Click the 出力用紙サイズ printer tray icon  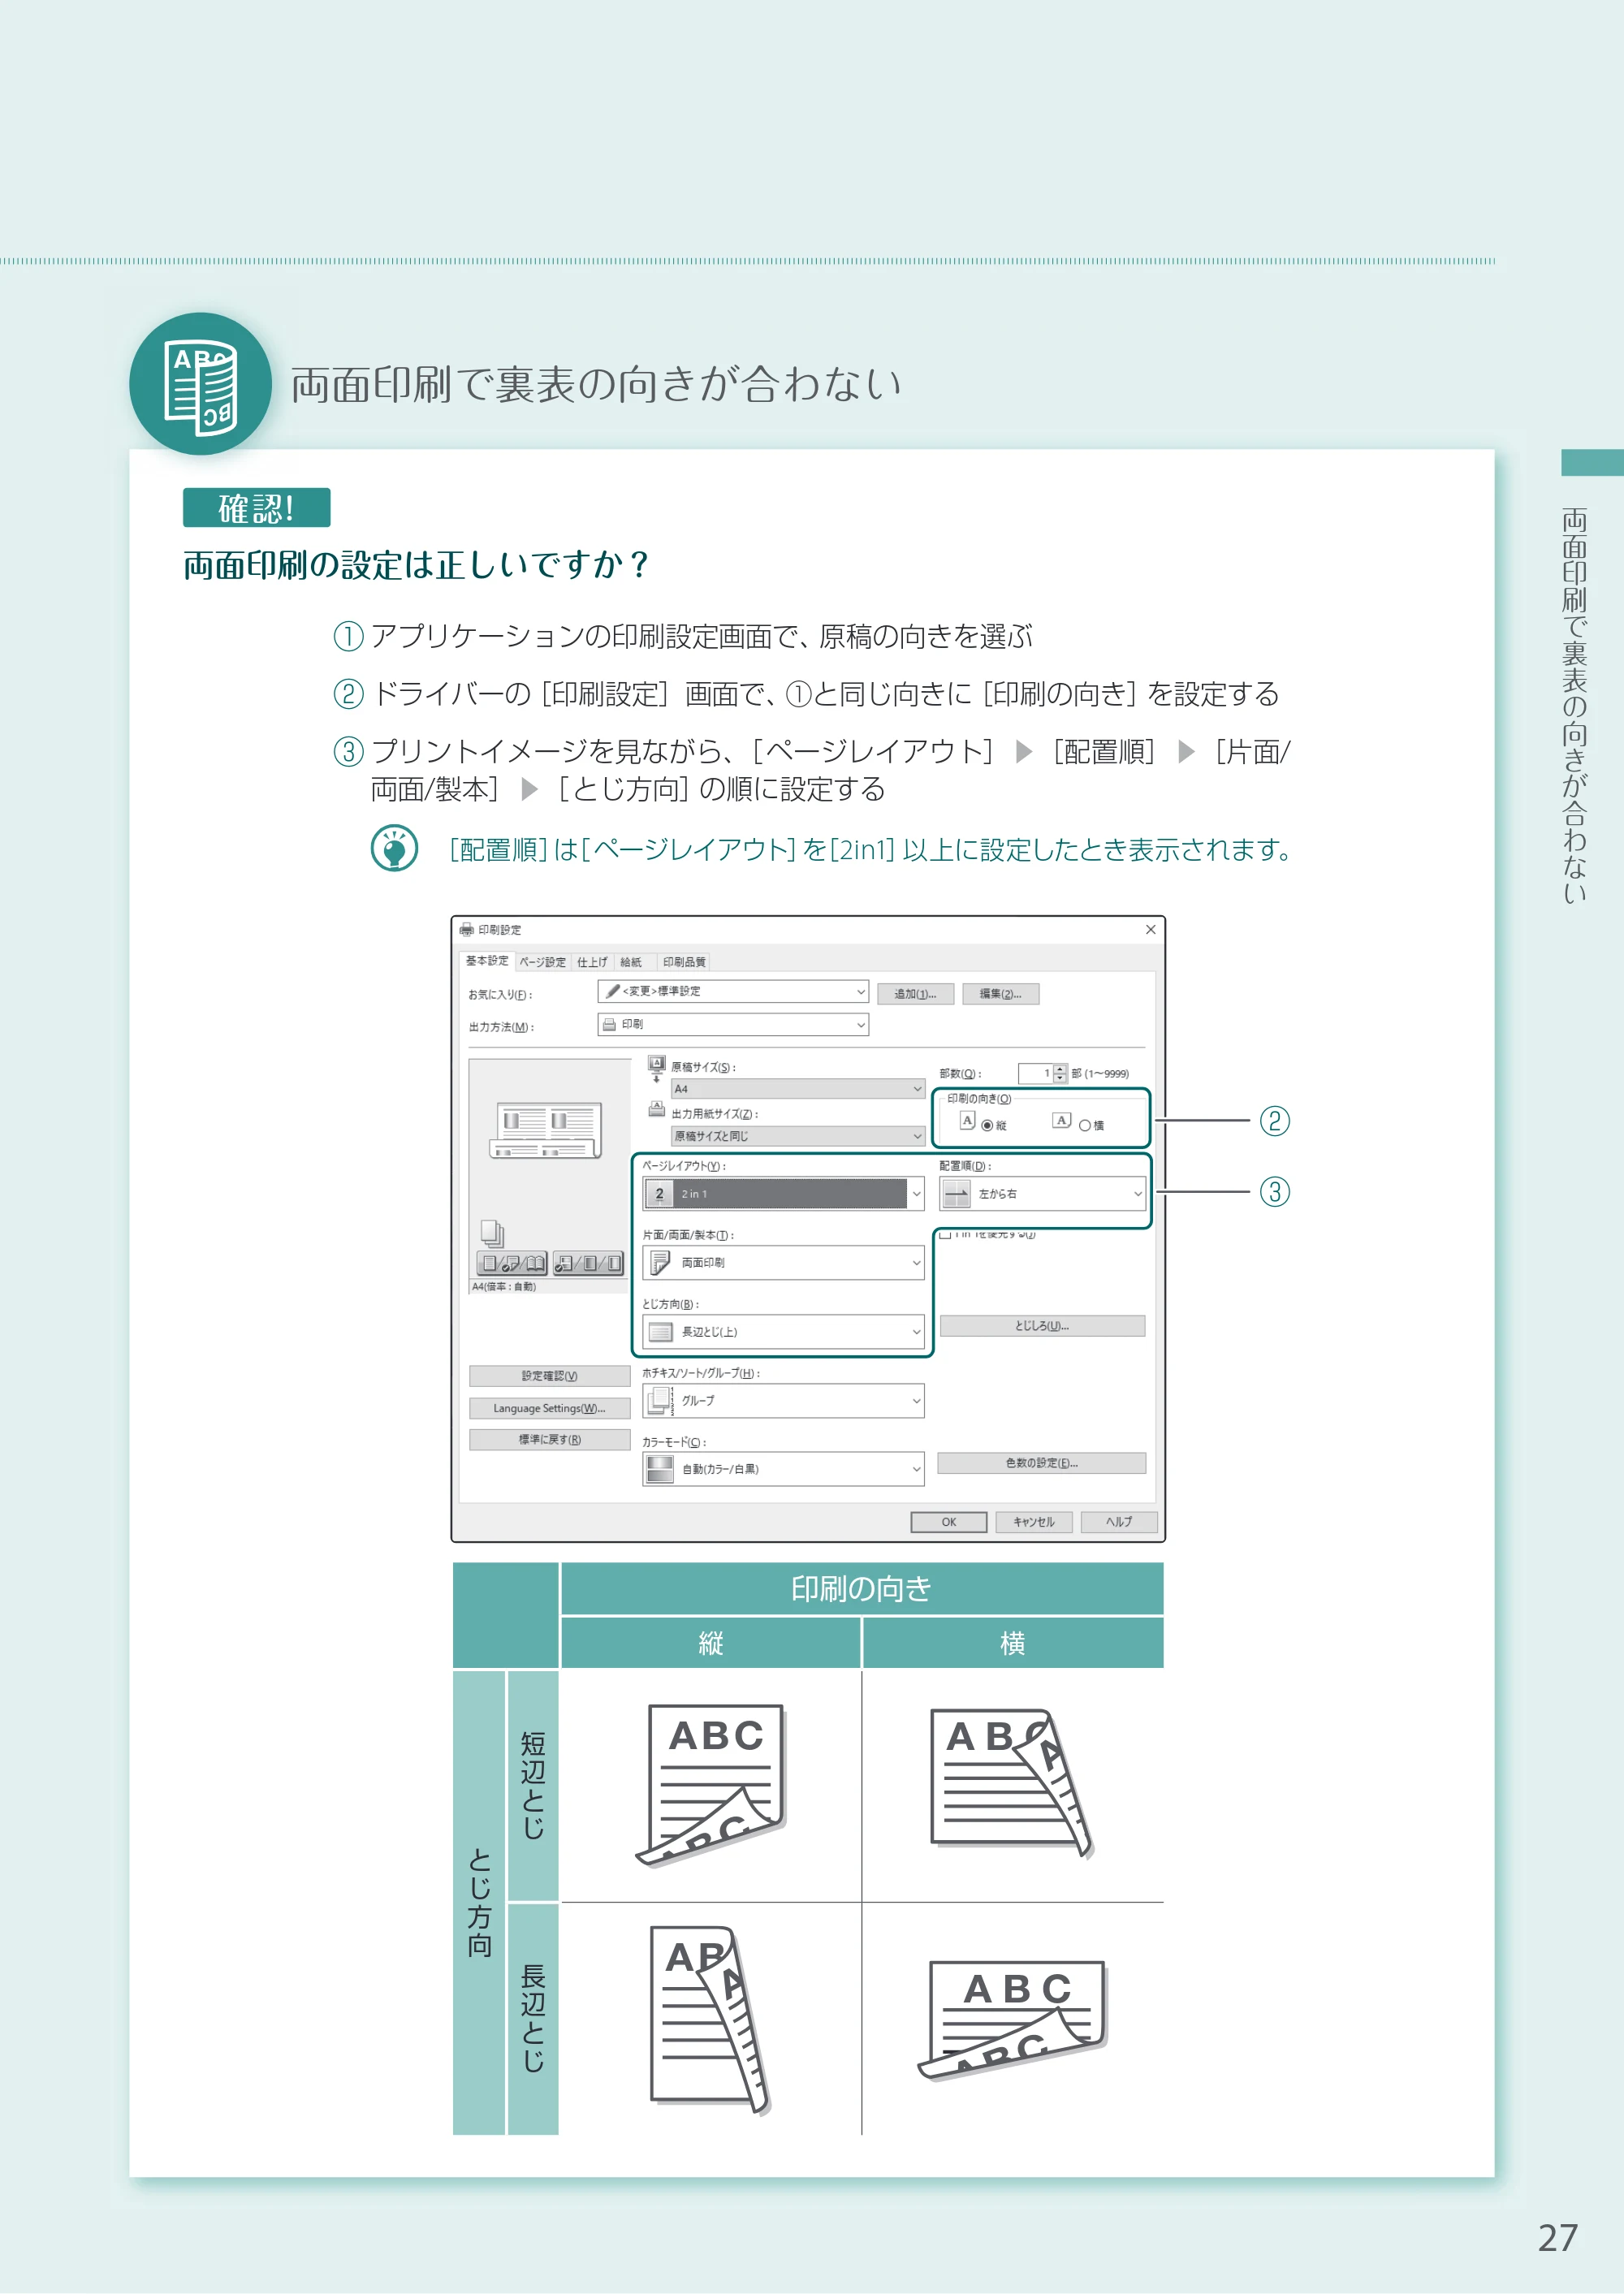657,1109
